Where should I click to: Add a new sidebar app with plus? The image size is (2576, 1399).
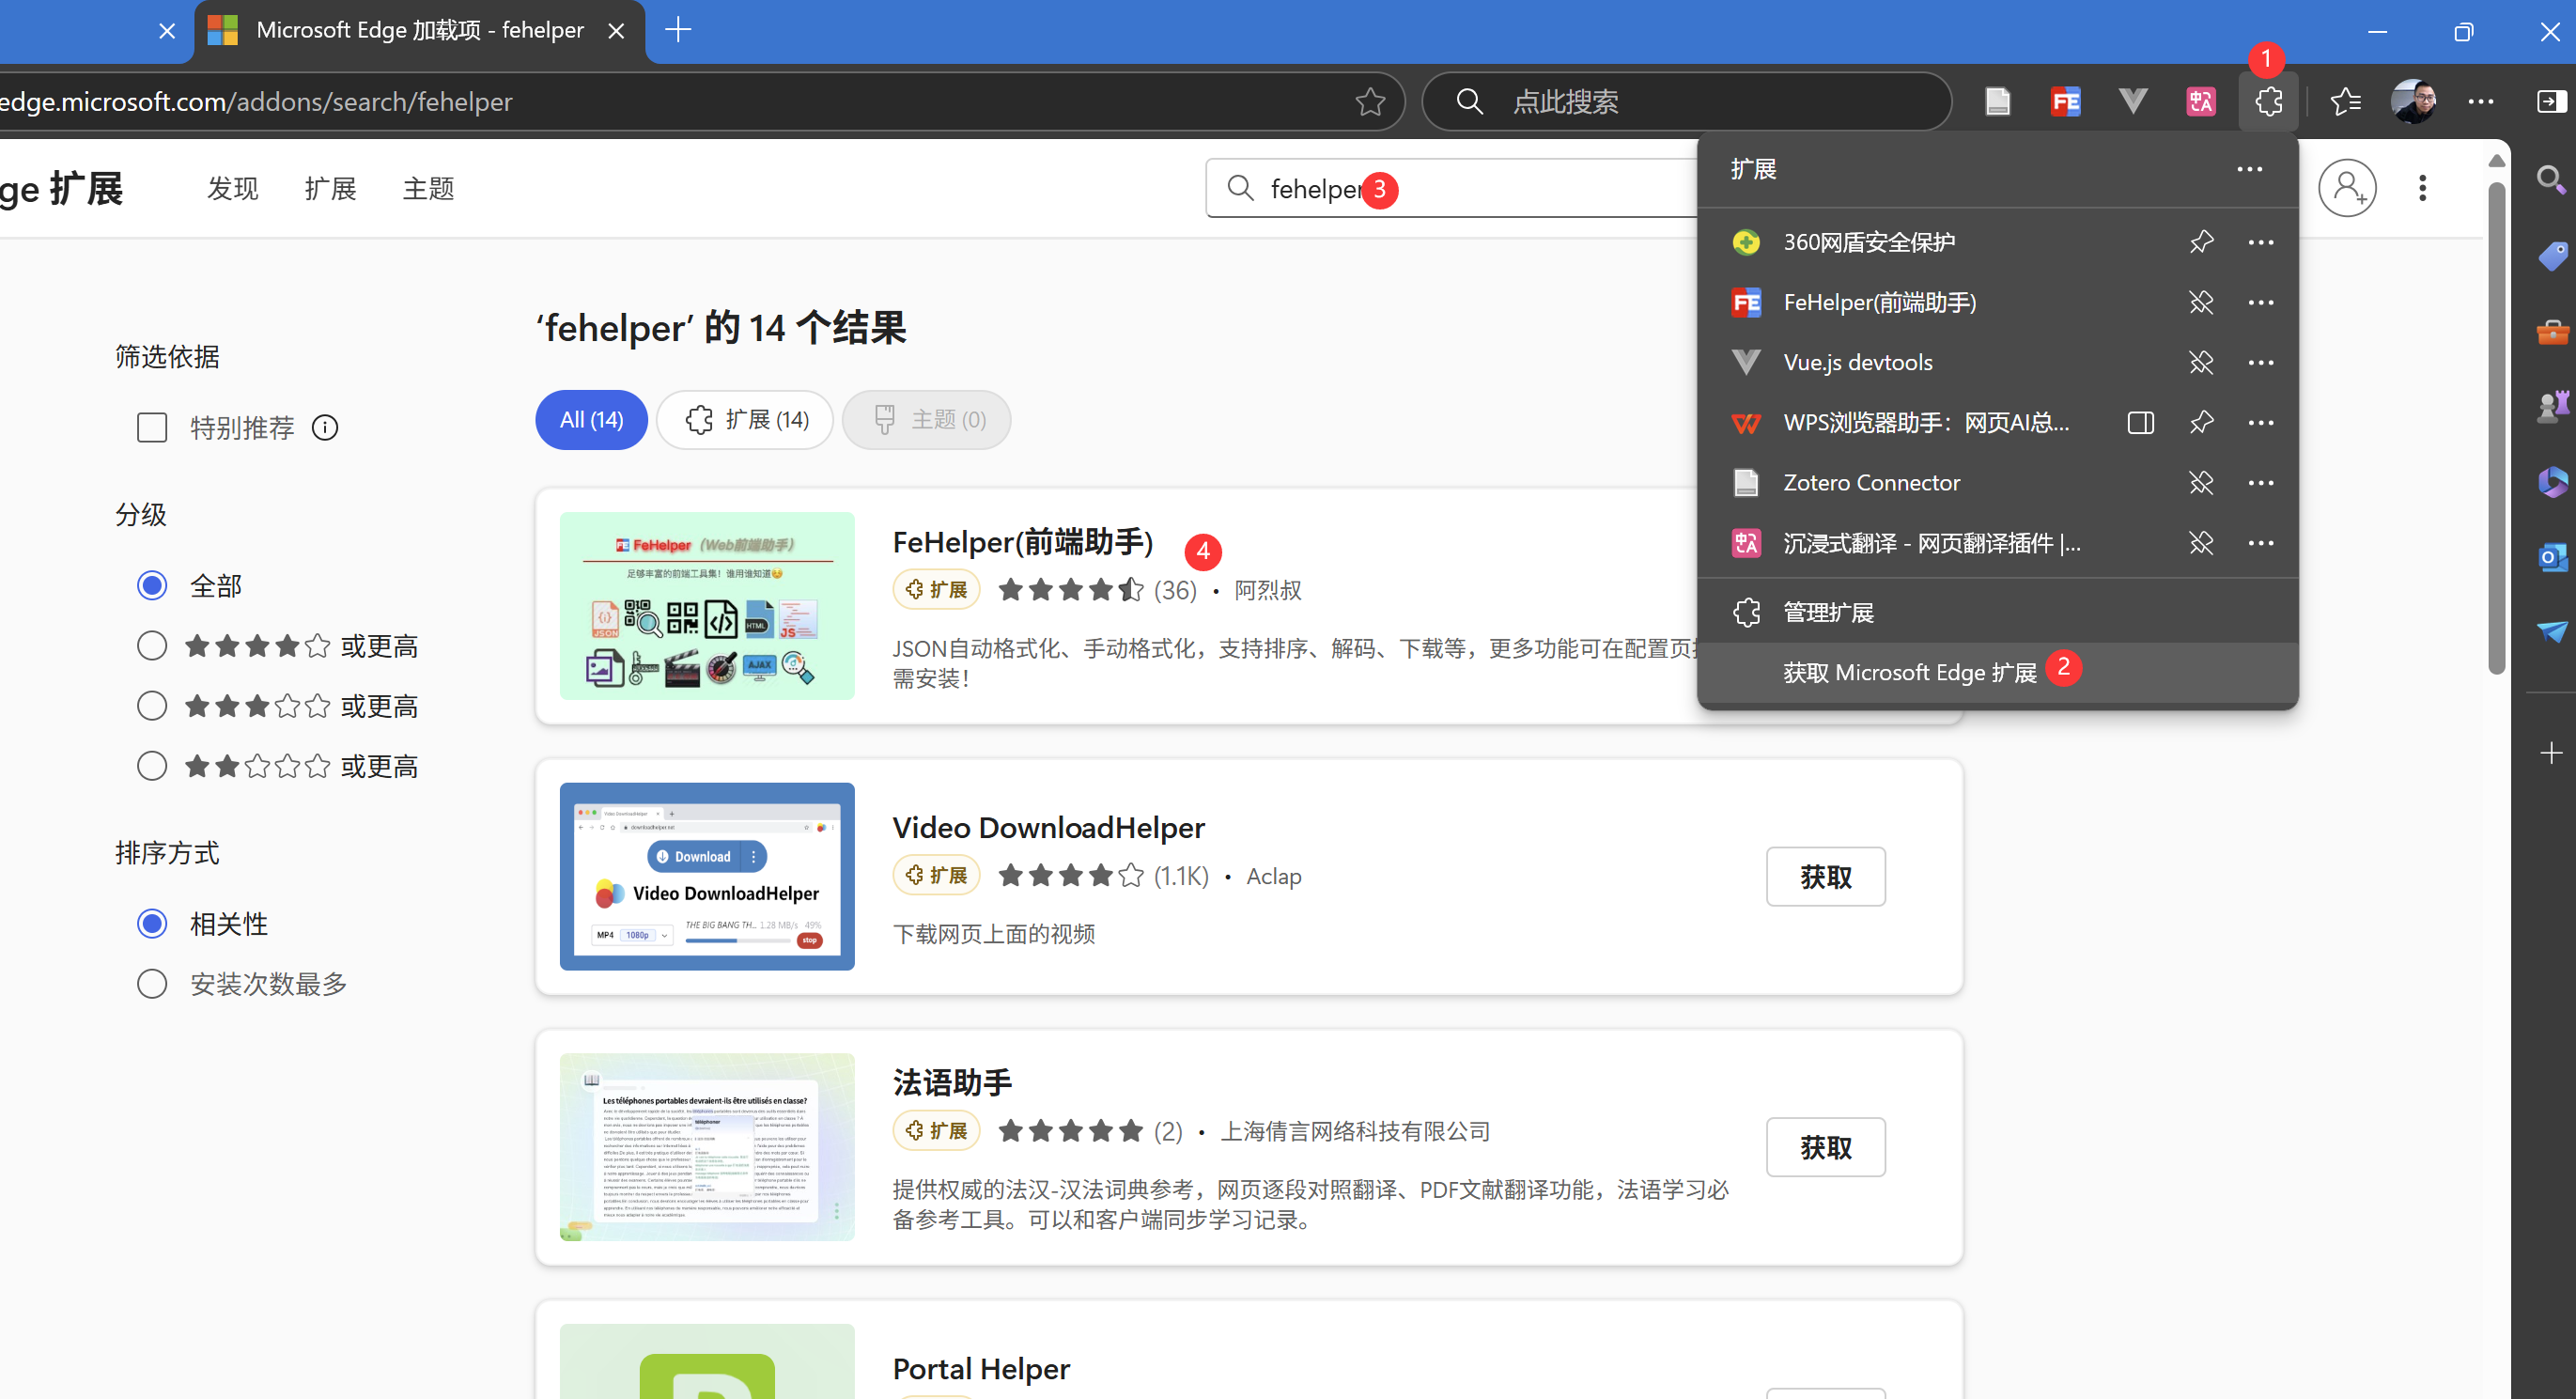(2551, 752)
